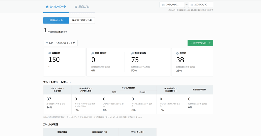
Task: Click the 2021年12月6日 footnote under the chatbot table
Action: point(93,117)
